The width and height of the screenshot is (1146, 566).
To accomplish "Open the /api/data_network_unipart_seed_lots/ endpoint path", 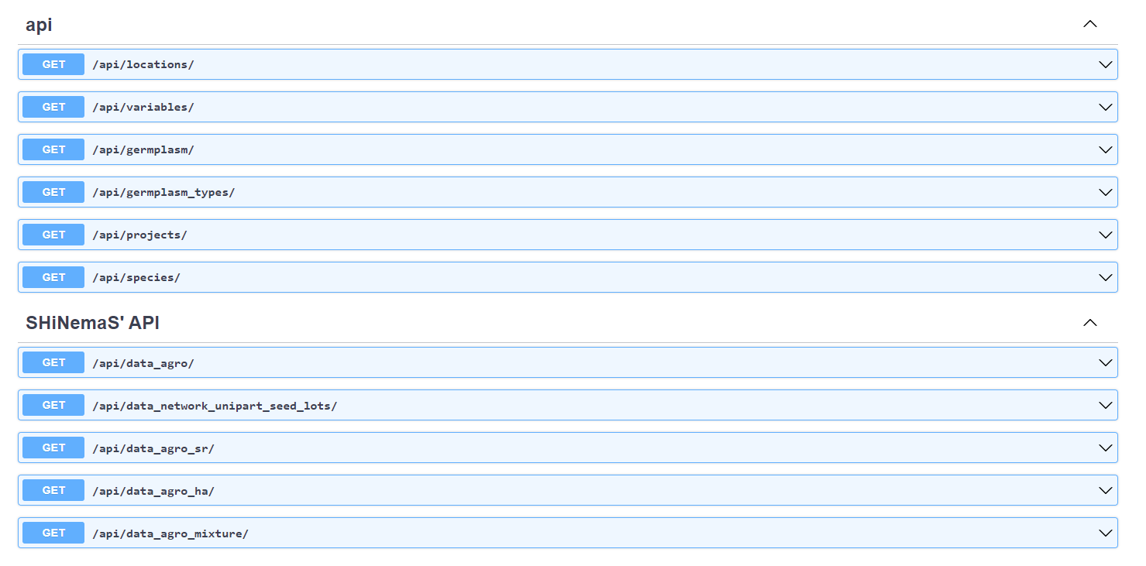I will point(215,405).
